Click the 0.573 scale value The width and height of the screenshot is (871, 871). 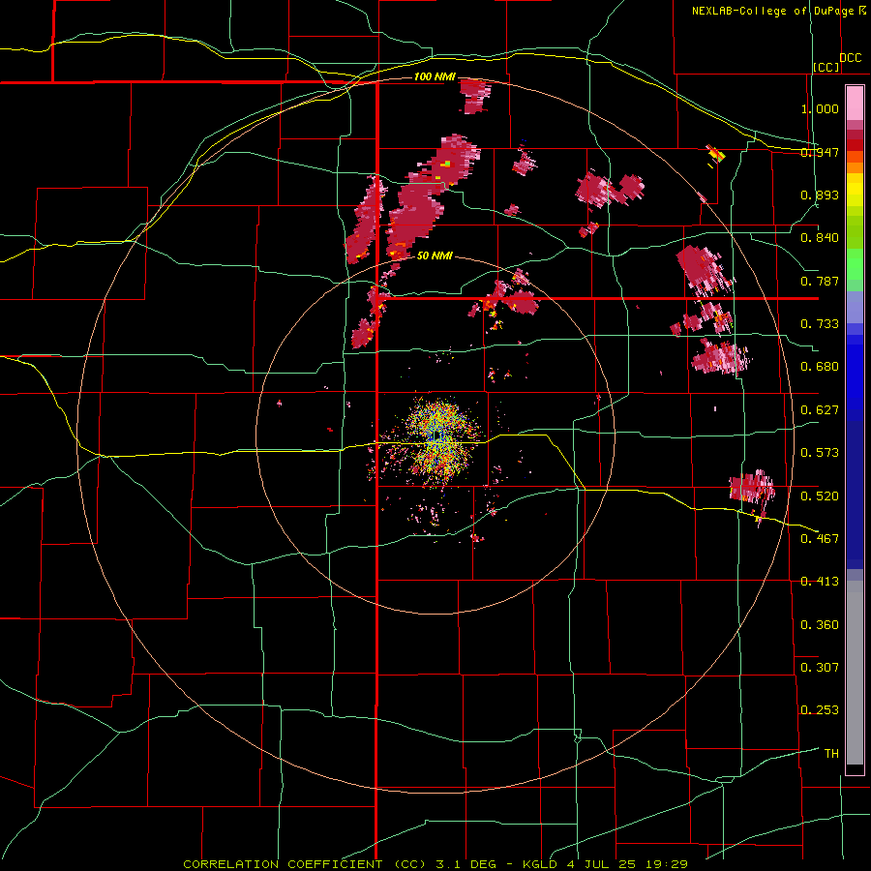(x=820, y=453)
